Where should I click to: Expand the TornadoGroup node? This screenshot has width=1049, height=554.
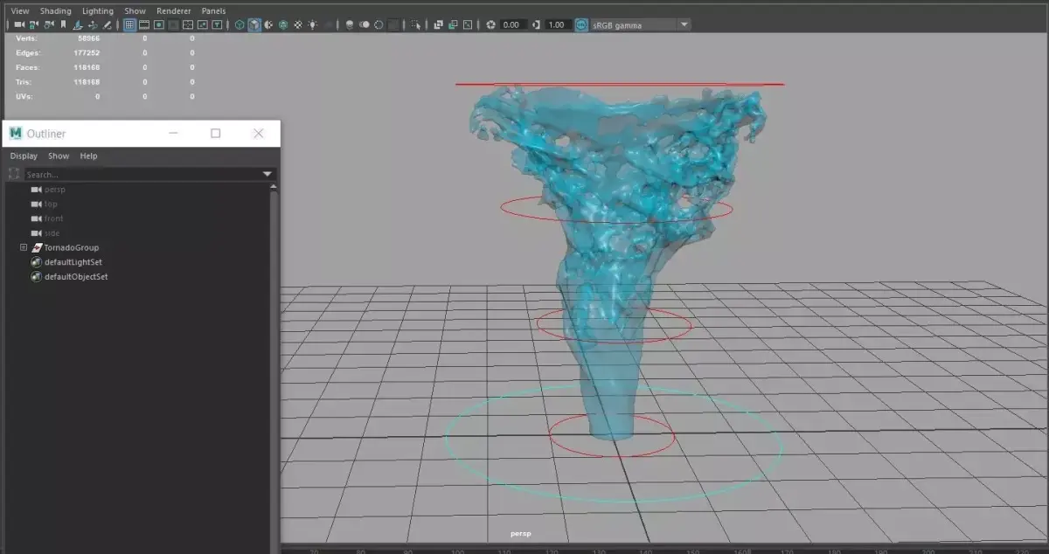[x=24, y=247]
